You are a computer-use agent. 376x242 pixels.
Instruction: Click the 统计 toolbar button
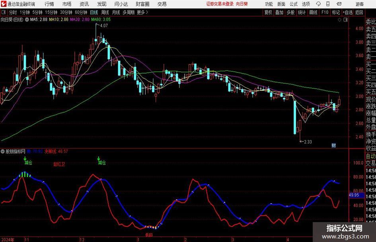pyautogui.click(x=302, y=12)
